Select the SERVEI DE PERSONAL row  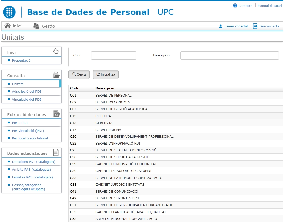113,96
